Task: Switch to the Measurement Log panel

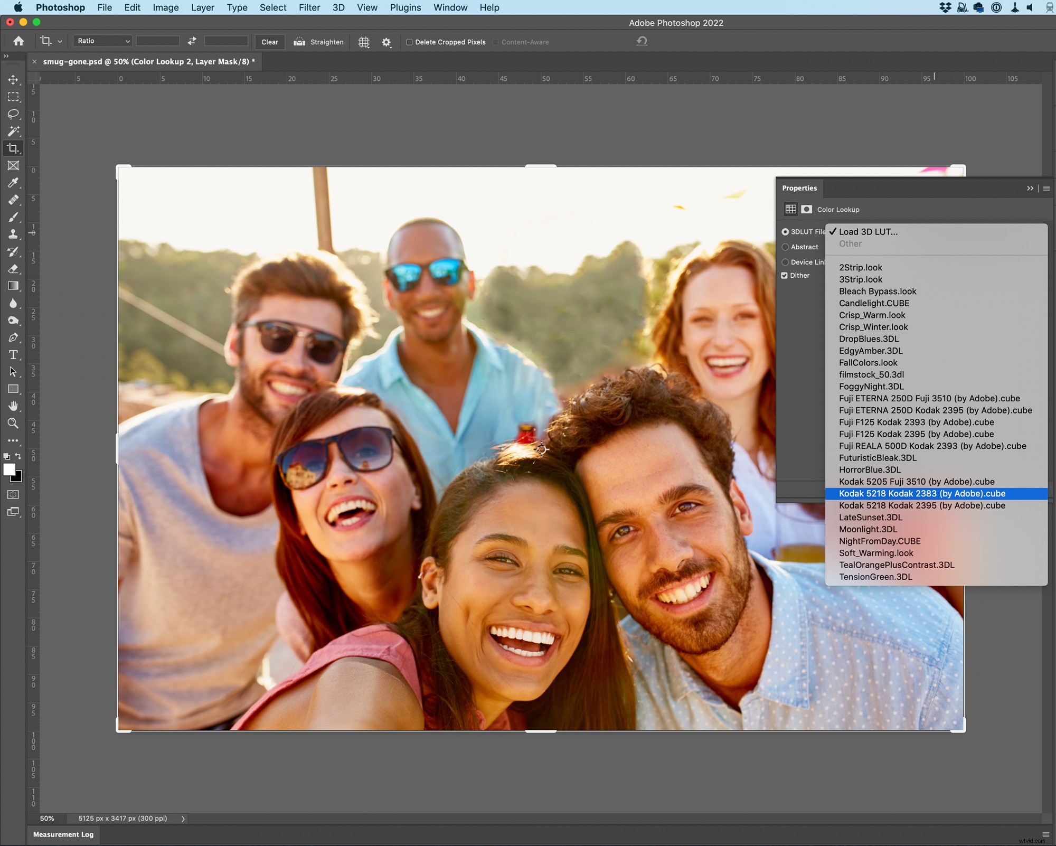Action: (63, 834)
